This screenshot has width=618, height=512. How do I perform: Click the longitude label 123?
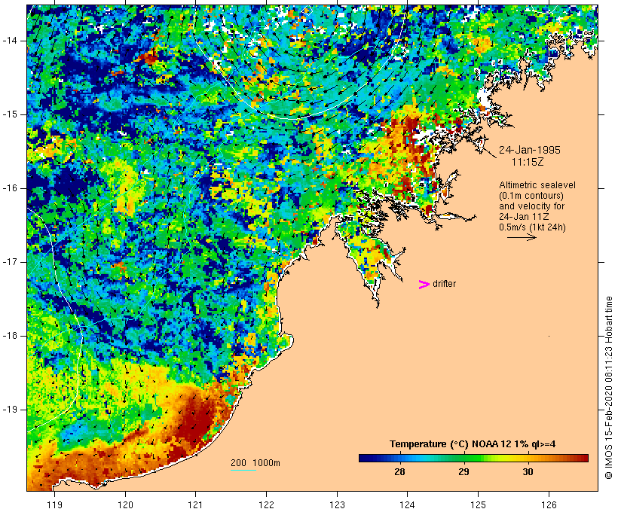[337, 504]
